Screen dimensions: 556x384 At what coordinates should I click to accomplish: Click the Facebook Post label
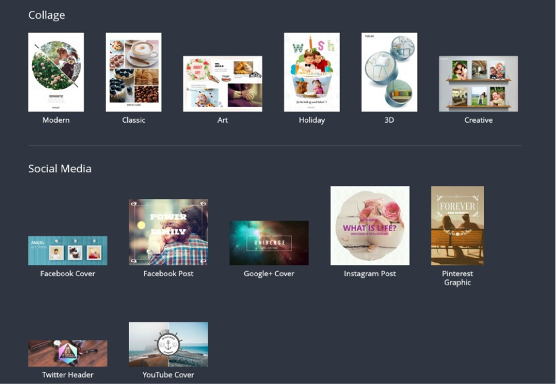[x=168, y=274]
